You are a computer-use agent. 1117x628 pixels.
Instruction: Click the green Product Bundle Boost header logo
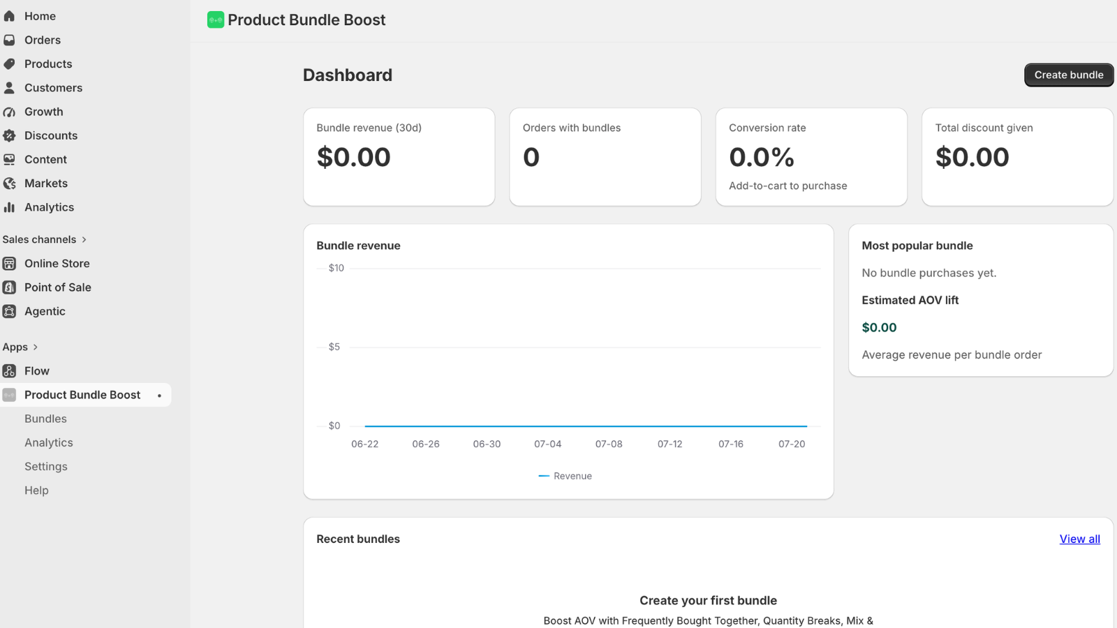[x=216, y=20]
